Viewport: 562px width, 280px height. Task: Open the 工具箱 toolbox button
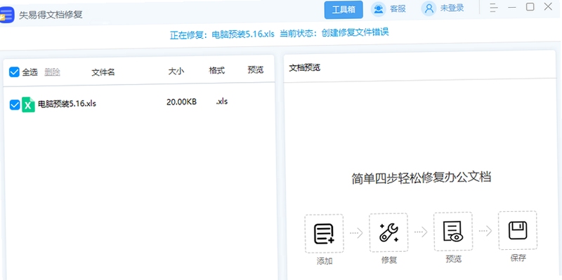click(x=344, y=10)
